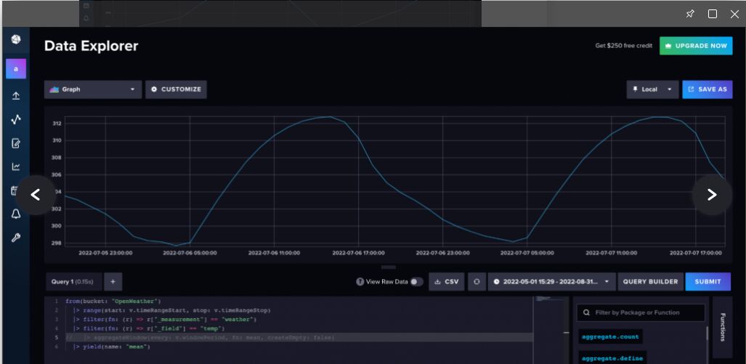Viewport: 746px width, 364px height.
Task: Insert the aggregate.count function
Action: coord(610,336)
